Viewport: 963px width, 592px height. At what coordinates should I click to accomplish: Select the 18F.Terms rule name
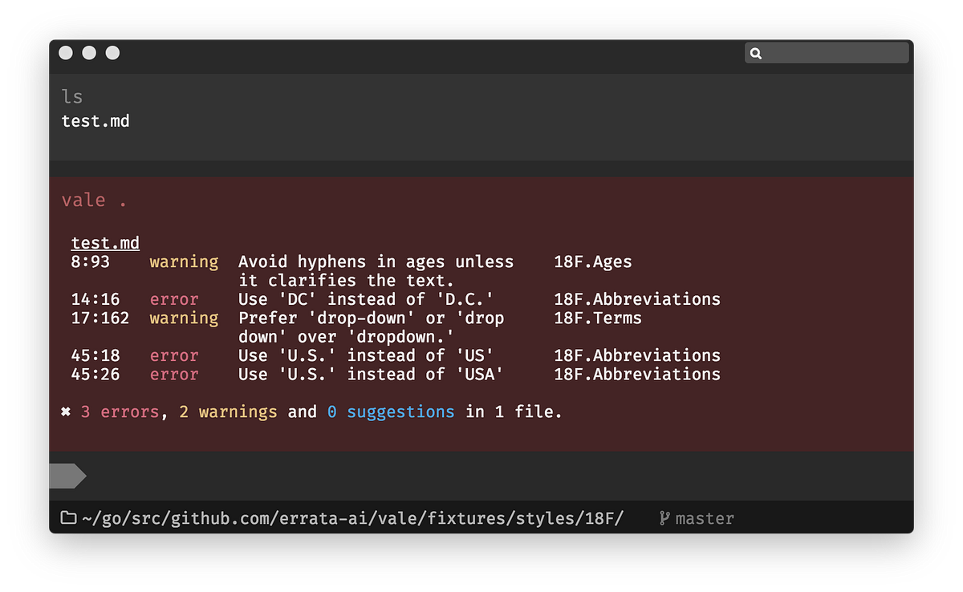pos(597,318)
